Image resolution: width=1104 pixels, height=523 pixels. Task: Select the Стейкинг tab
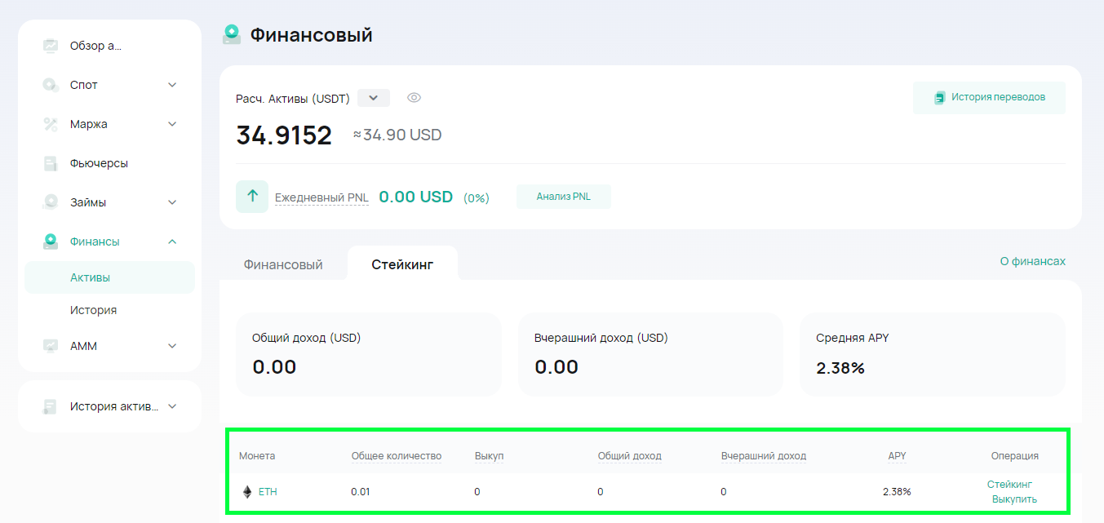point(402,264)
